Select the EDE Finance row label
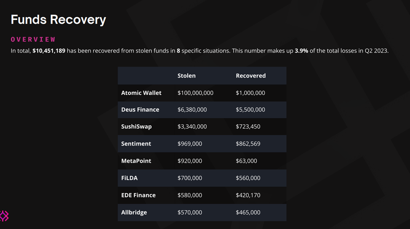The width and height of the screenshot is (410, 229). point(138,195)
